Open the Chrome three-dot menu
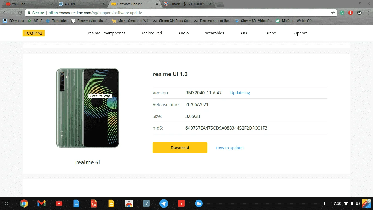 click(368, 13)
